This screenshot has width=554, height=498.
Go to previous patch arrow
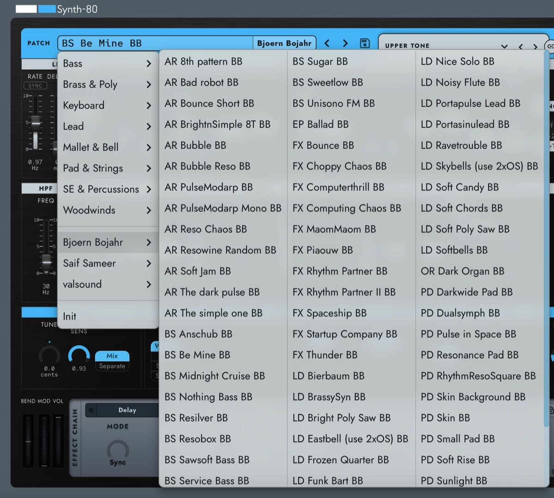(x=327, y=43)
